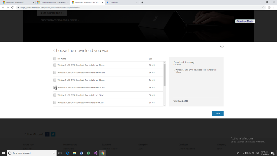Open Task View
277x156 pixels.
[x=60, y=153]
